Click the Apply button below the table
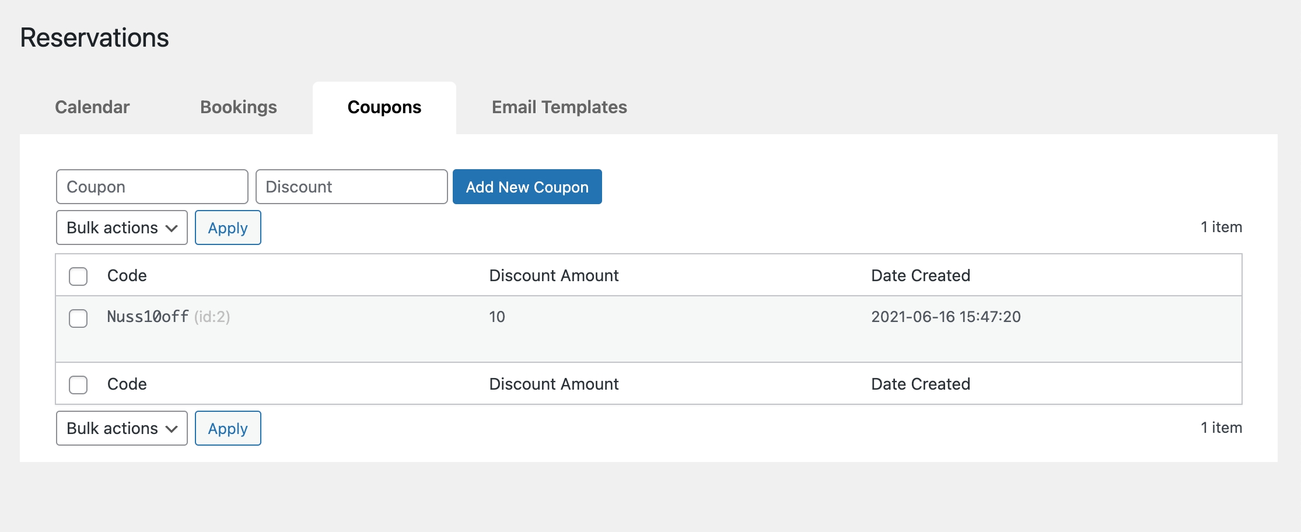 coord(228,428)
